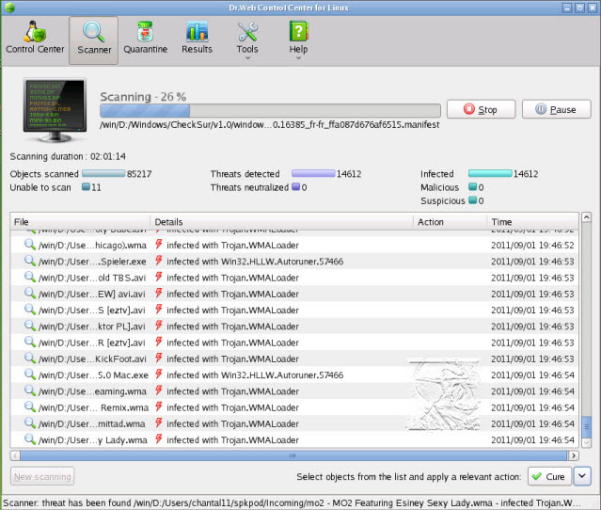Click magnifier icon of mittad.wma row
The height and width of the screenshot is (510, 601).
click(29, 422)
